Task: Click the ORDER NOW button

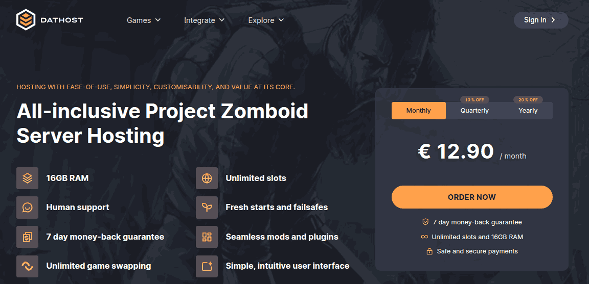Action: [x=472, y=197]
